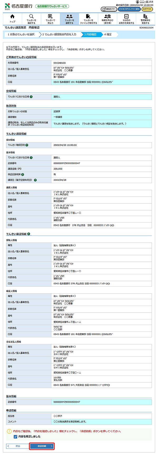Open the 操作ガイド guide
Viewport: 158px width, 454px height.
(109, 9)
